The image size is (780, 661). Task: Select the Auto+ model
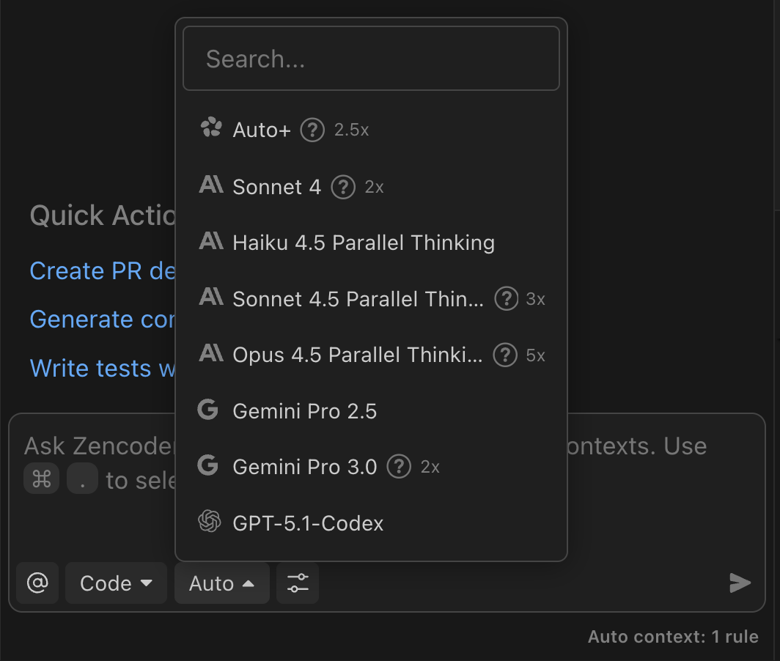pyautogui.click(x=262, y=130)
